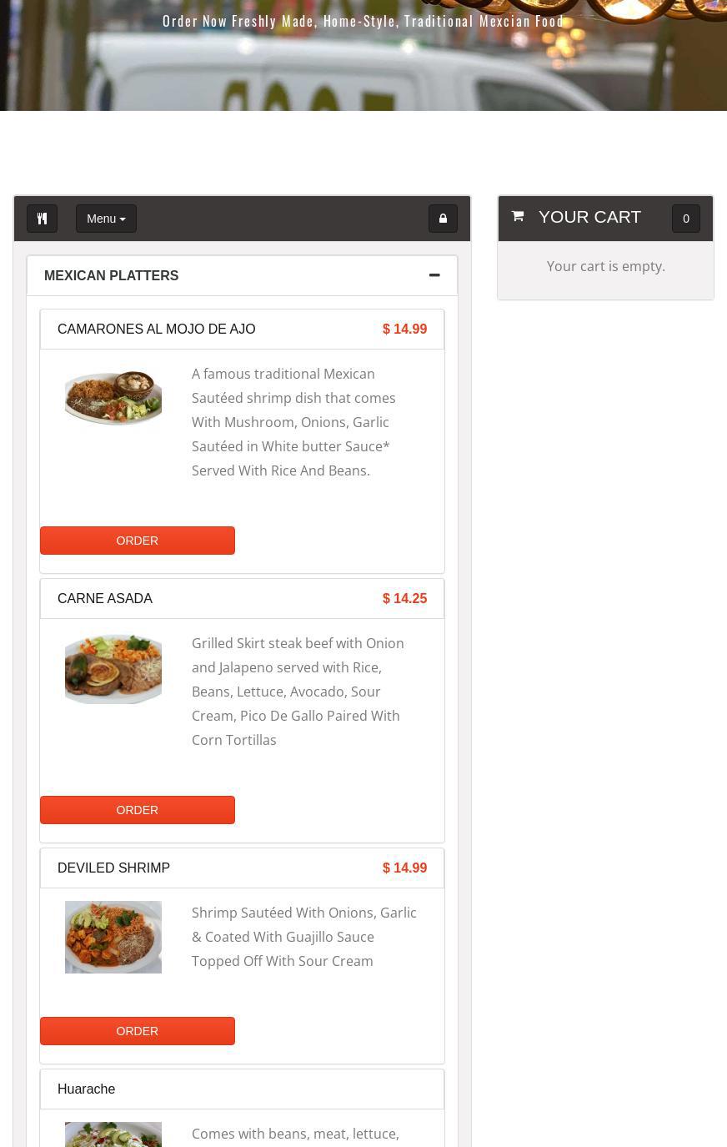This screenshot has width=727, height=1147.
Task: Click the shopping cart icon
Action: [x=518, y=217]
